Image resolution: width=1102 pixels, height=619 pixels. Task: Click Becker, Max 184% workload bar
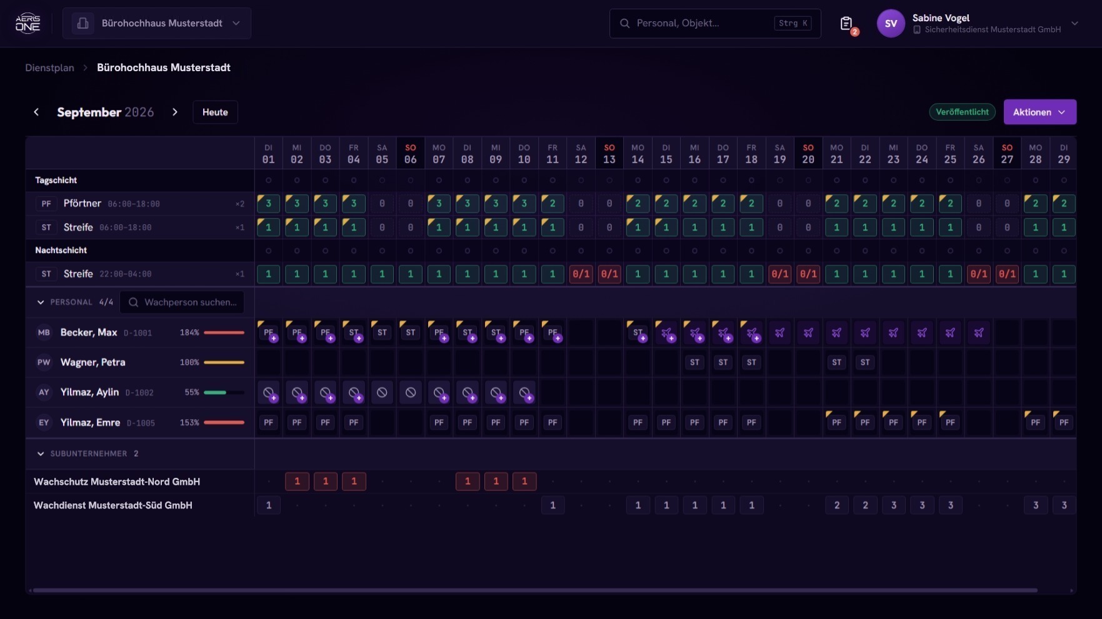click(224, 332)
